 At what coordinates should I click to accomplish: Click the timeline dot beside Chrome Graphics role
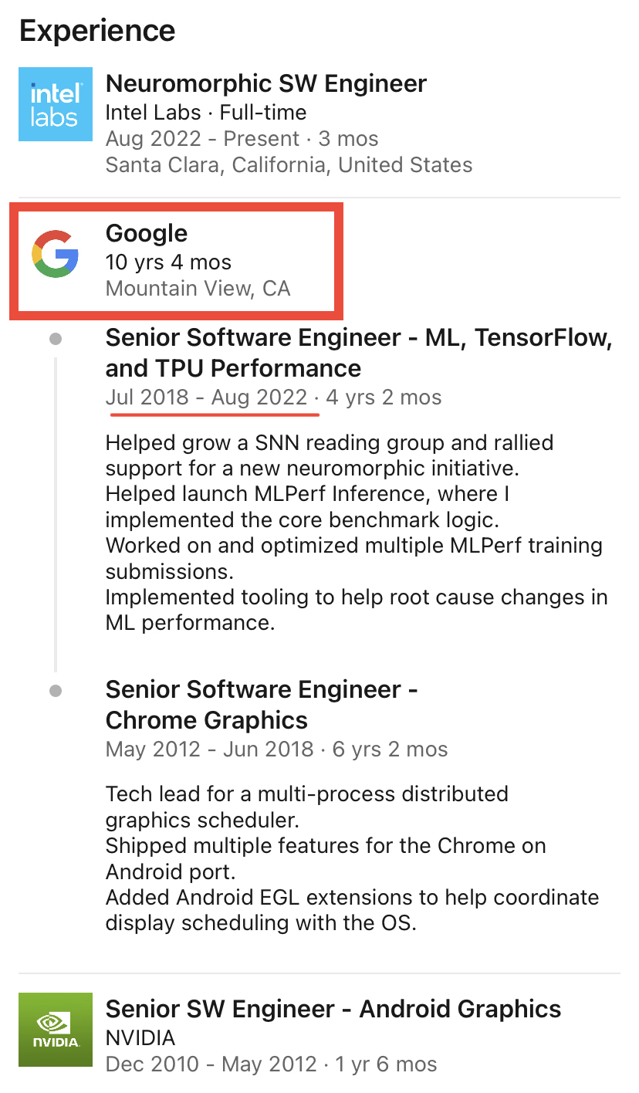[56, 691]
